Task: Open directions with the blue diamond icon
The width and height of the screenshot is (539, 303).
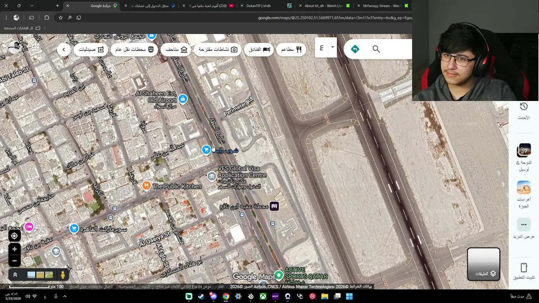Action: (355, 49)
